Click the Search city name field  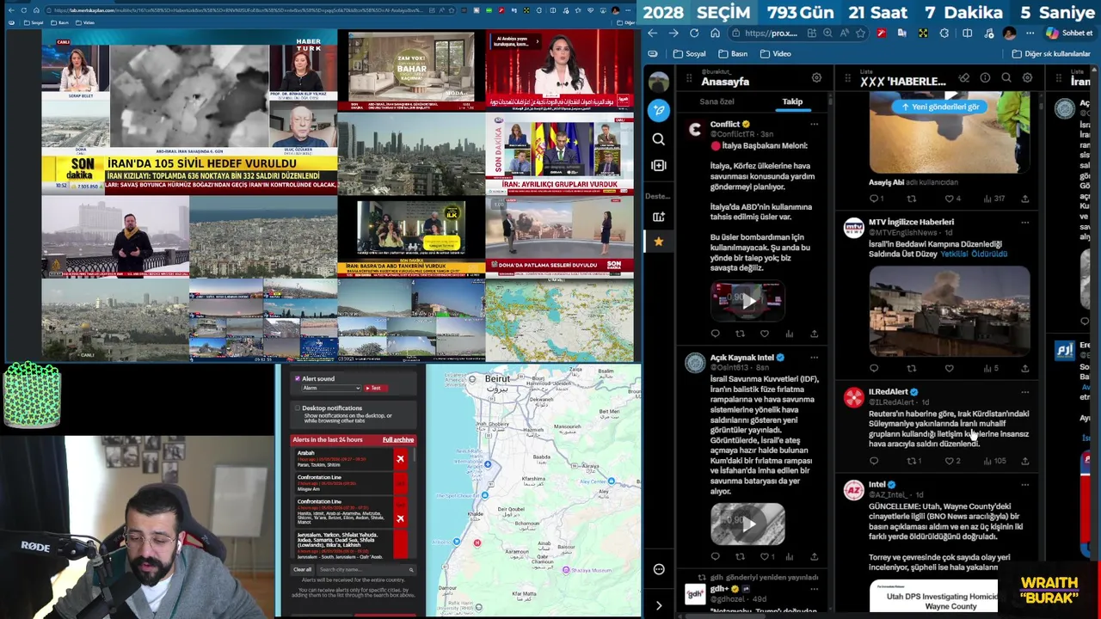tap(366, 569)
